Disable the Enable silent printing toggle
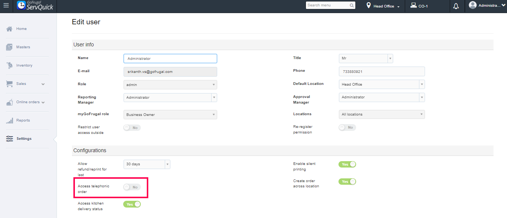 click(347, 165)
